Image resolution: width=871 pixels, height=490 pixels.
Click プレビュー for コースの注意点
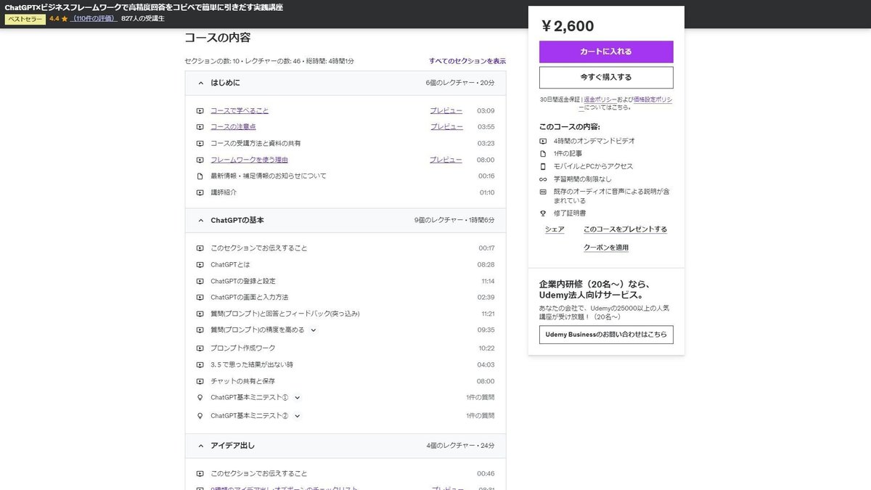coord(446,127)
